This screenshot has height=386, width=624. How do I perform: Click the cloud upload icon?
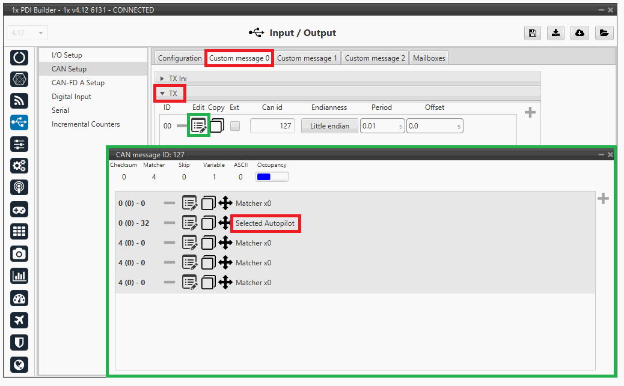point(580,33)
